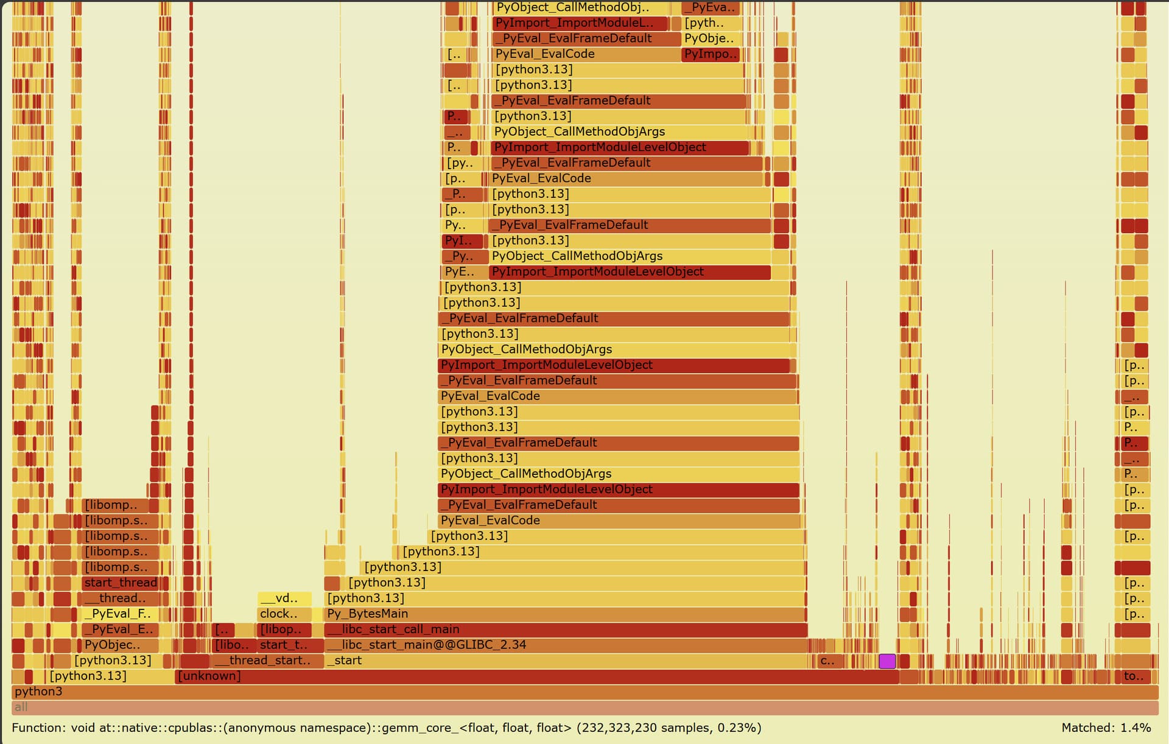Click the [unknown] frame
1169x744 pixels.
[x=536, y=676]
